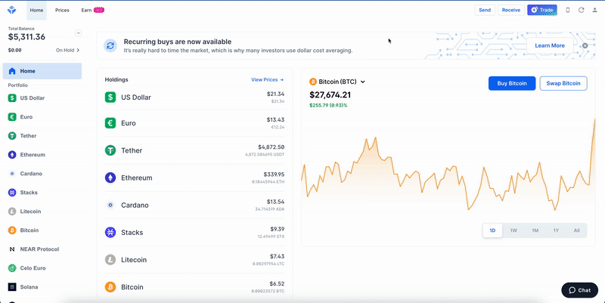The width and height of the screenshot is (605, 303).
Task: Expand the On Hold chevron
Action: [x=78, y=50]
